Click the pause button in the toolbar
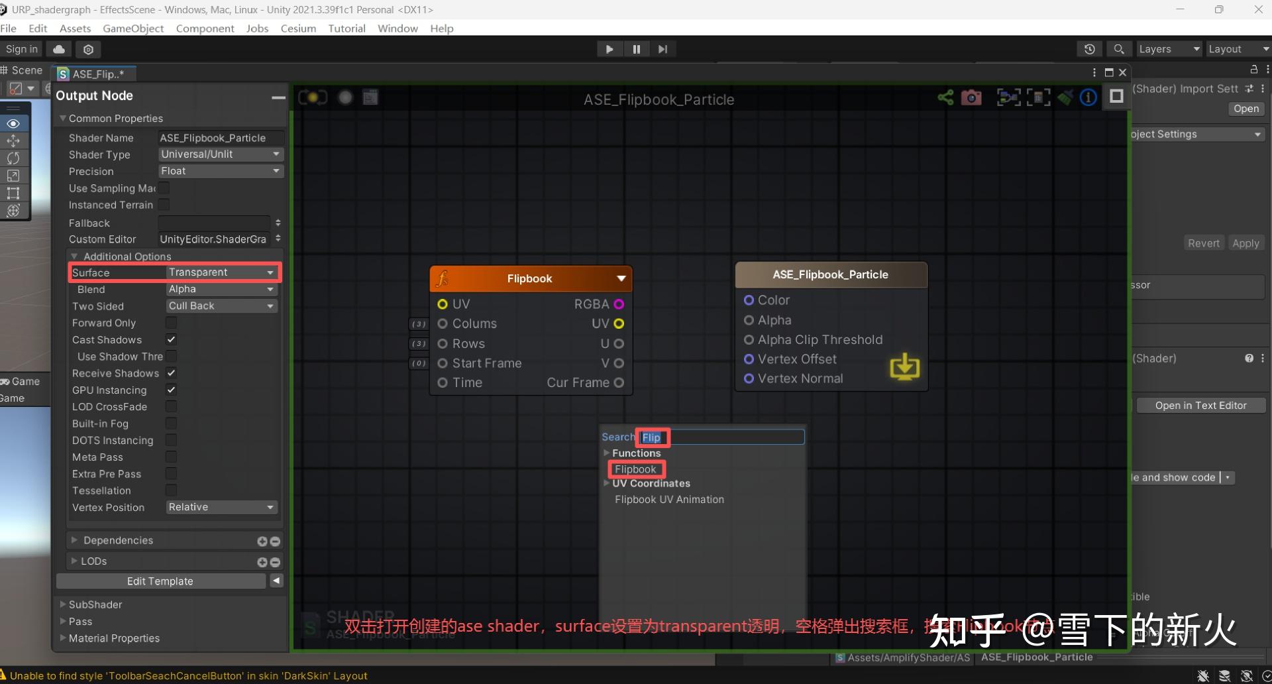 (636, 48)
